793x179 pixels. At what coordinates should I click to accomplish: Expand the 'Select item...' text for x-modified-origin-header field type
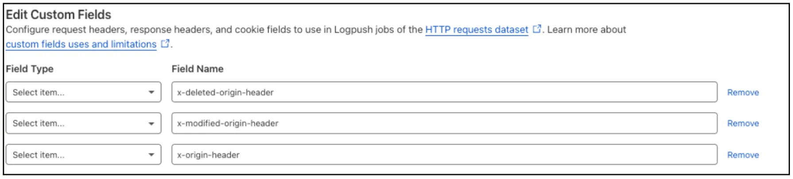coord(39,124)
